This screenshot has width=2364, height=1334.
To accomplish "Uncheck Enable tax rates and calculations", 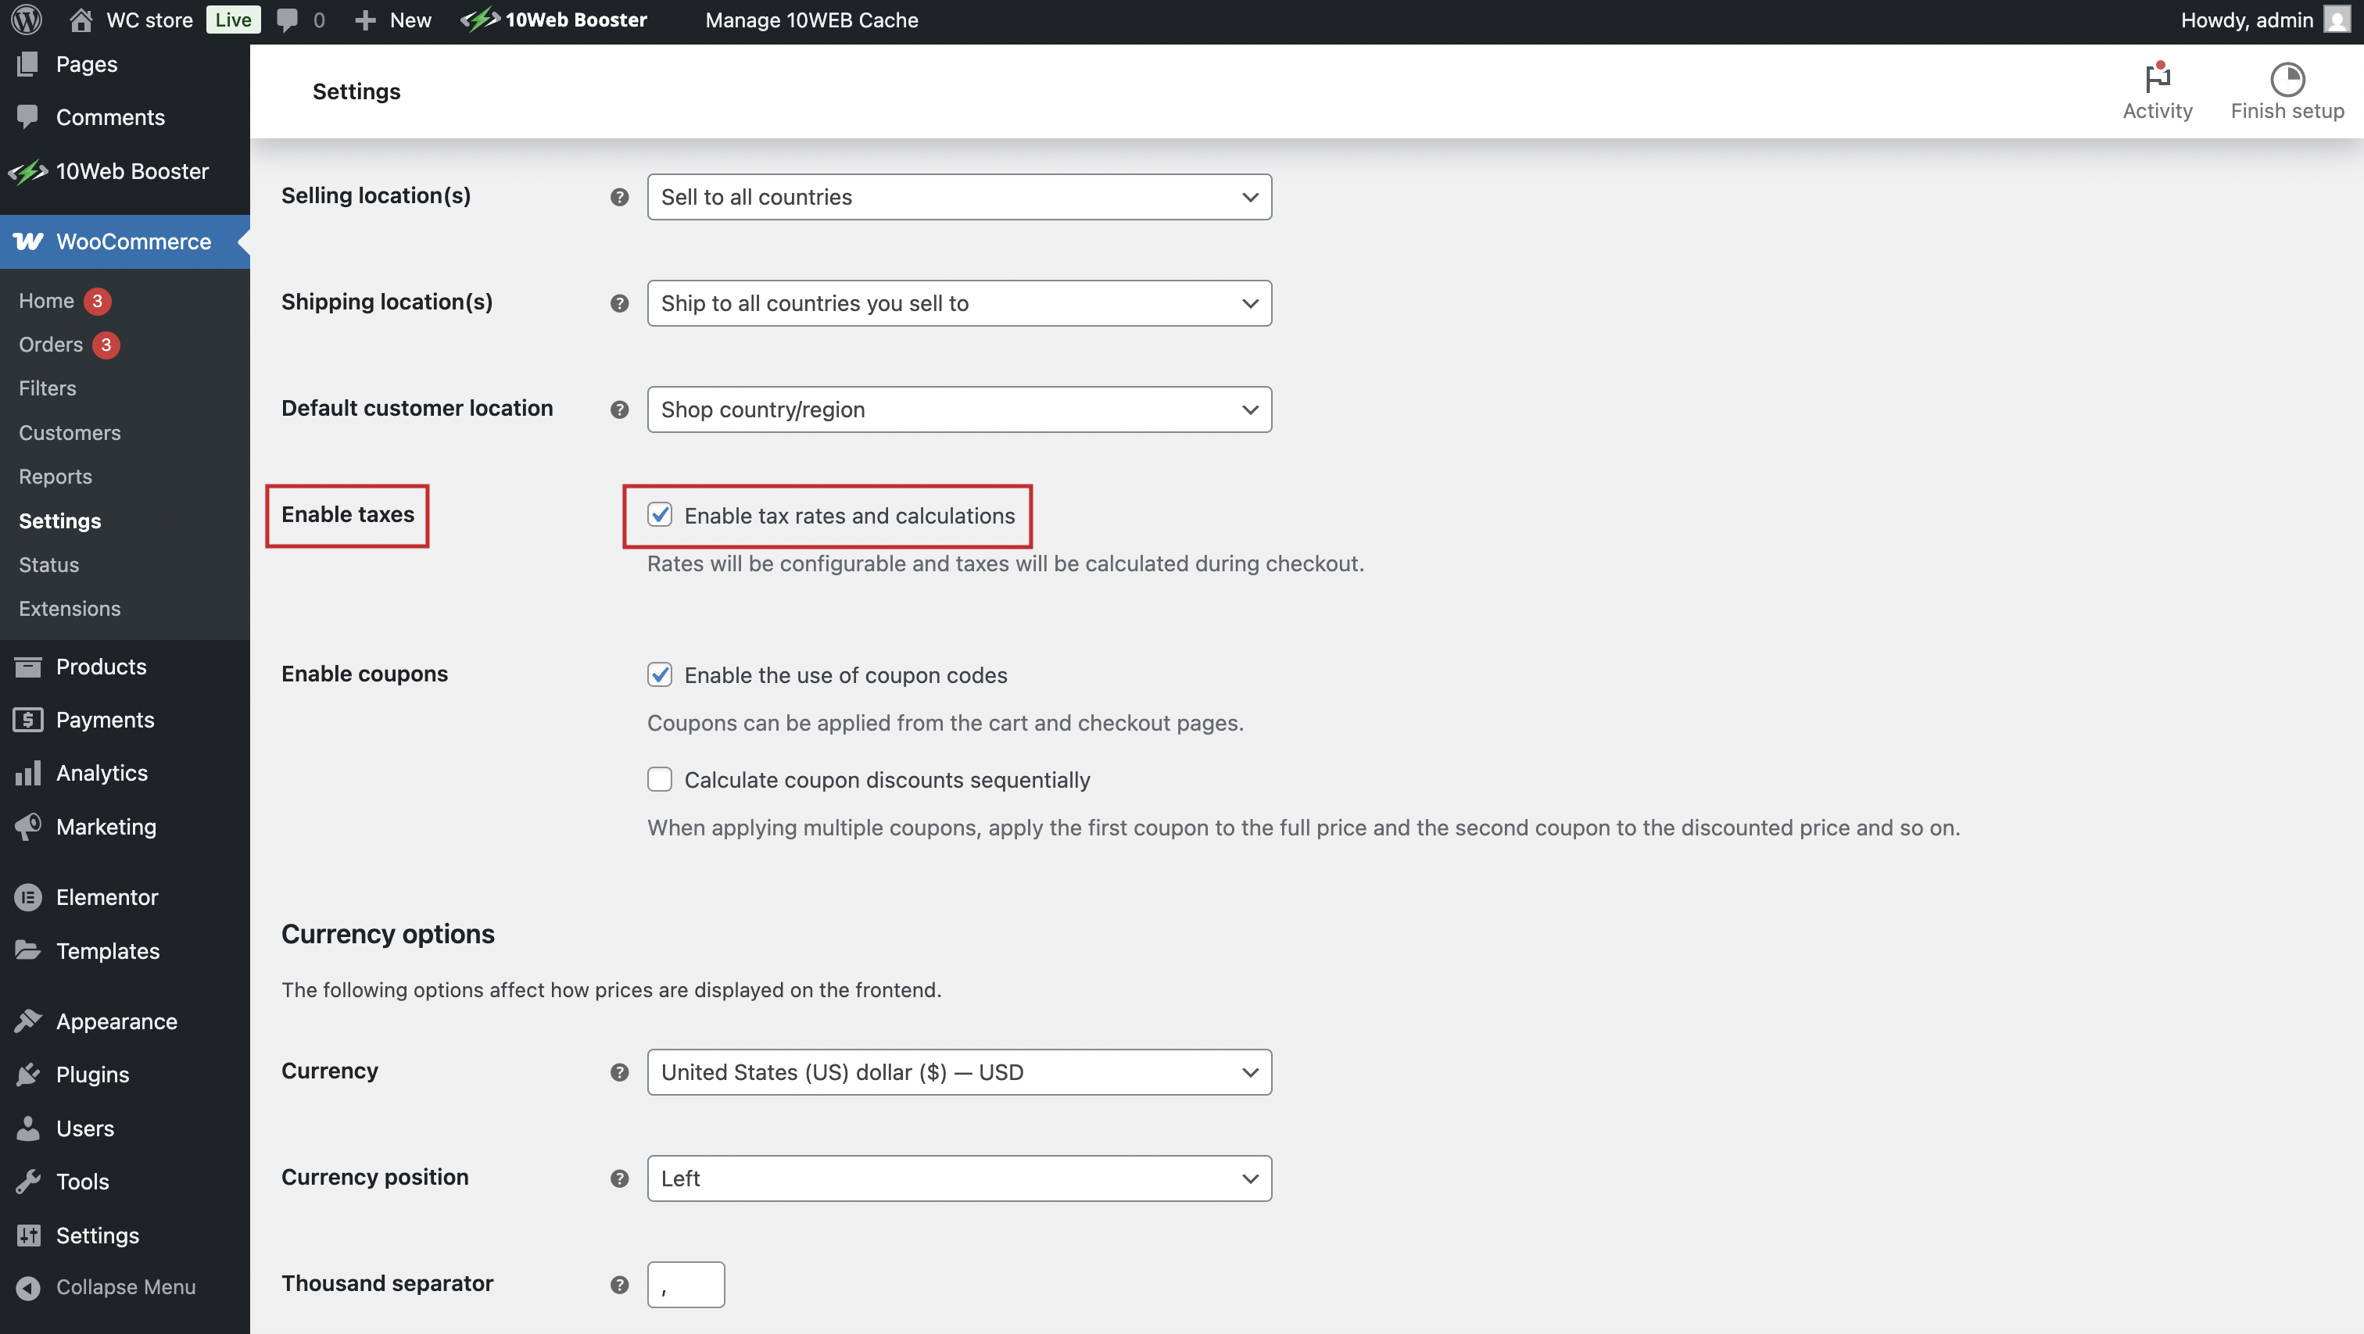I will point(660,515).
